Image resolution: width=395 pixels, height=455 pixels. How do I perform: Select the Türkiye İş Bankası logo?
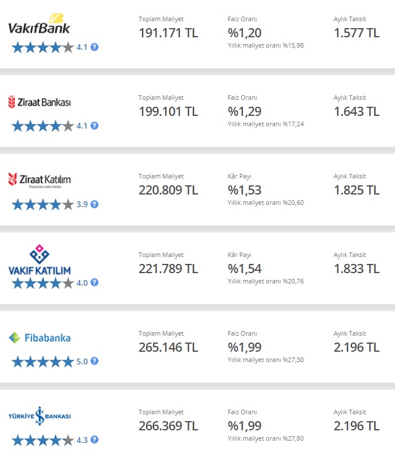(x=39, y=416)
